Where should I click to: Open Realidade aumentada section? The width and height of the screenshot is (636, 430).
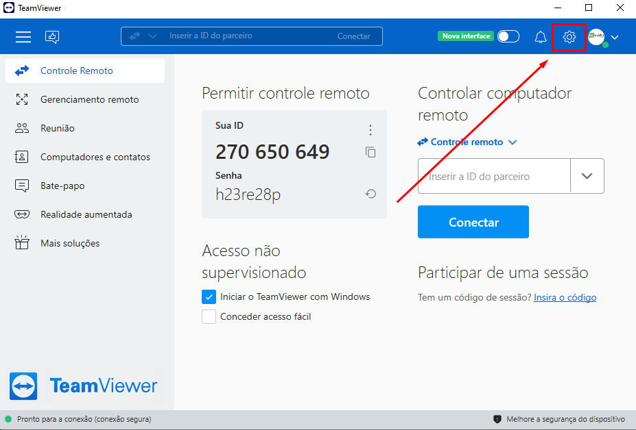click(85, 214)
